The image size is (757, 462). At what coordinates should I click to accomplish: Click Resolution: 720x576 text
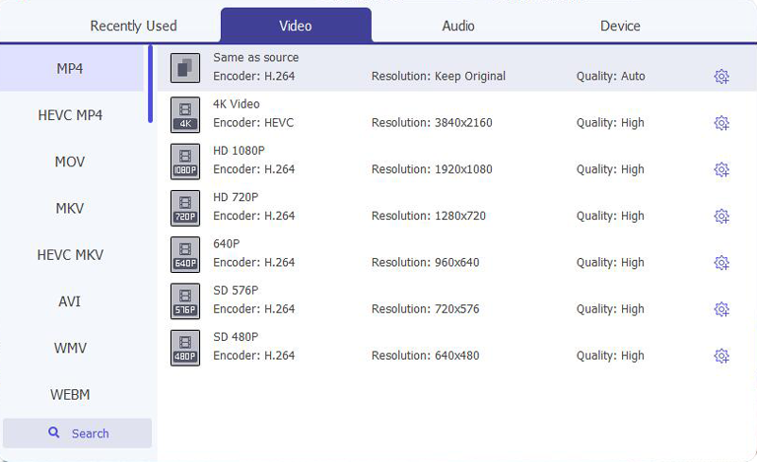426,308
